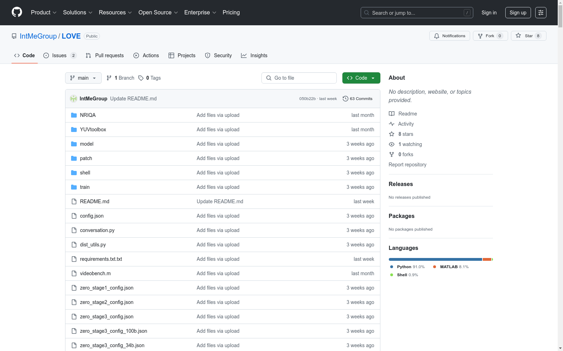Click the NRIQA folder icon

click(x=74, y=115)
